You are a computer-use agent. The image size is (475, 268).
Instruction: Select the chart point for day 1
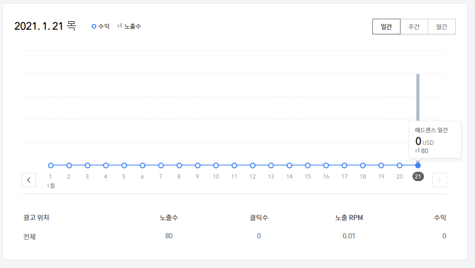point(51,165)
